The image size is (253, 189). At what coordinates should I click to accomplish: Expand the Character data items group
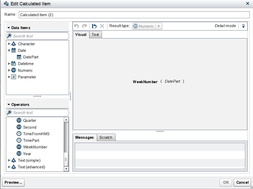9,44
